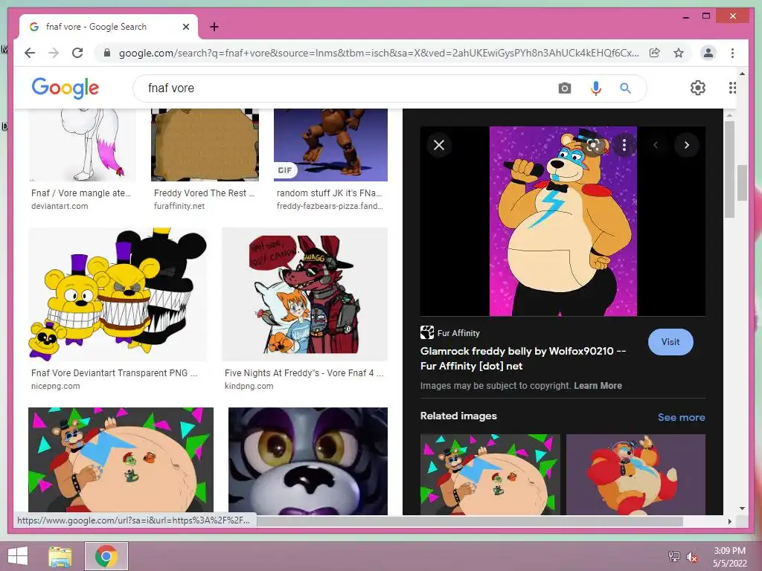This screenshot has width=762, height=571.
Task: Open the large preview image
Action: [x=563, y=221]
